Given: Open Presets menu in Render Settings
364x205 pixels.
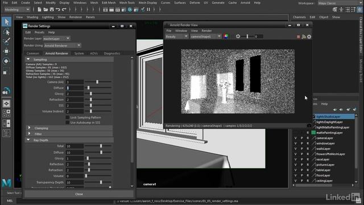Looking at the screenshot, I should coord(39,32).
